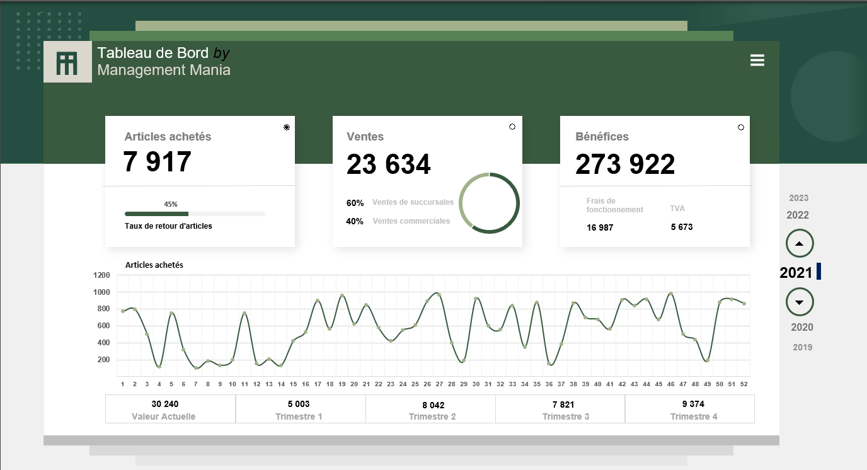Choose year 2022 in year selector
This screenshot has height=470, width=867.
pos(798,215)
